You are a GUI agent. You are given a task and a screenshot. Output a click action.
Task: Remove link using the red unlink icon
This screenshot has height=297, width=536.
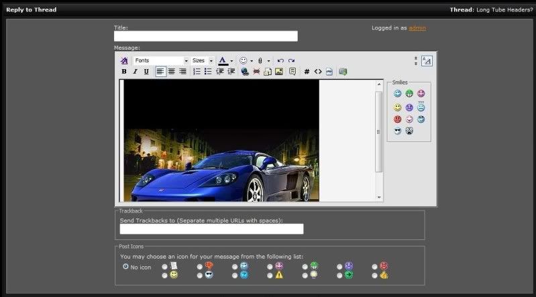(x=256, y=72)
